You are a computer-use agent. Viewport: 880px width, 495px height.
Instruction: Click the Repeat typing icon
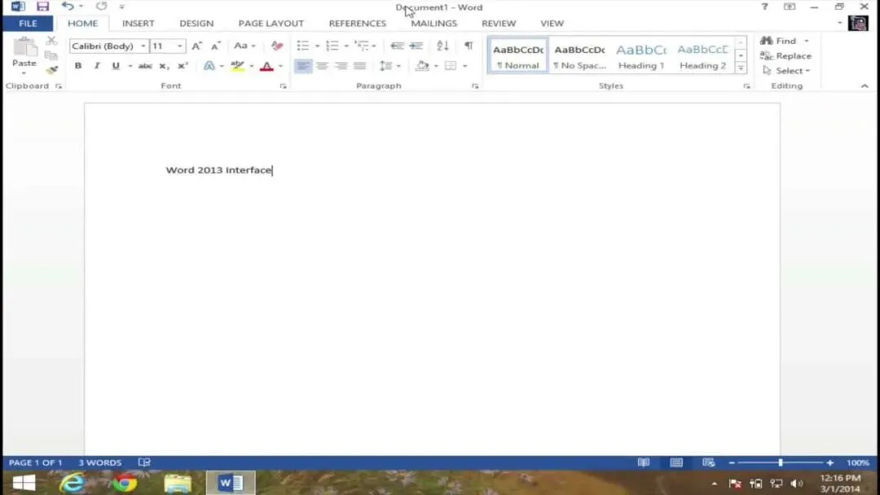[x=101, y=7]
